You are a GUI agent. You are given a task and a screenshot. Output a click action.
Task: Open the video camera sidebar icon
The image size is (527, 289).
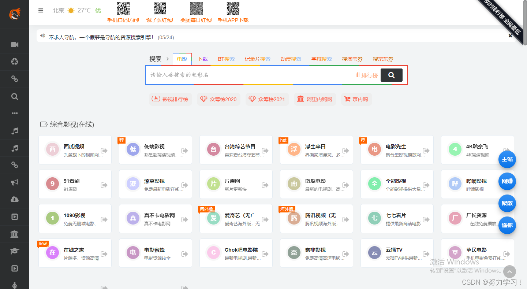tap(15, 45)
